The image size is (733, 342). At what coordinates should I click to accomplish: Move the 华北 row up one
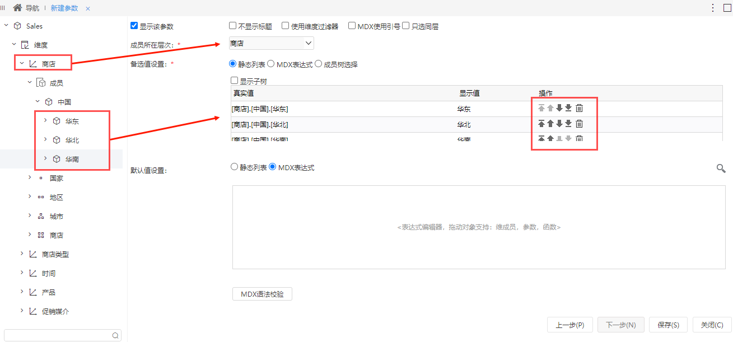(x=550, y=124)
